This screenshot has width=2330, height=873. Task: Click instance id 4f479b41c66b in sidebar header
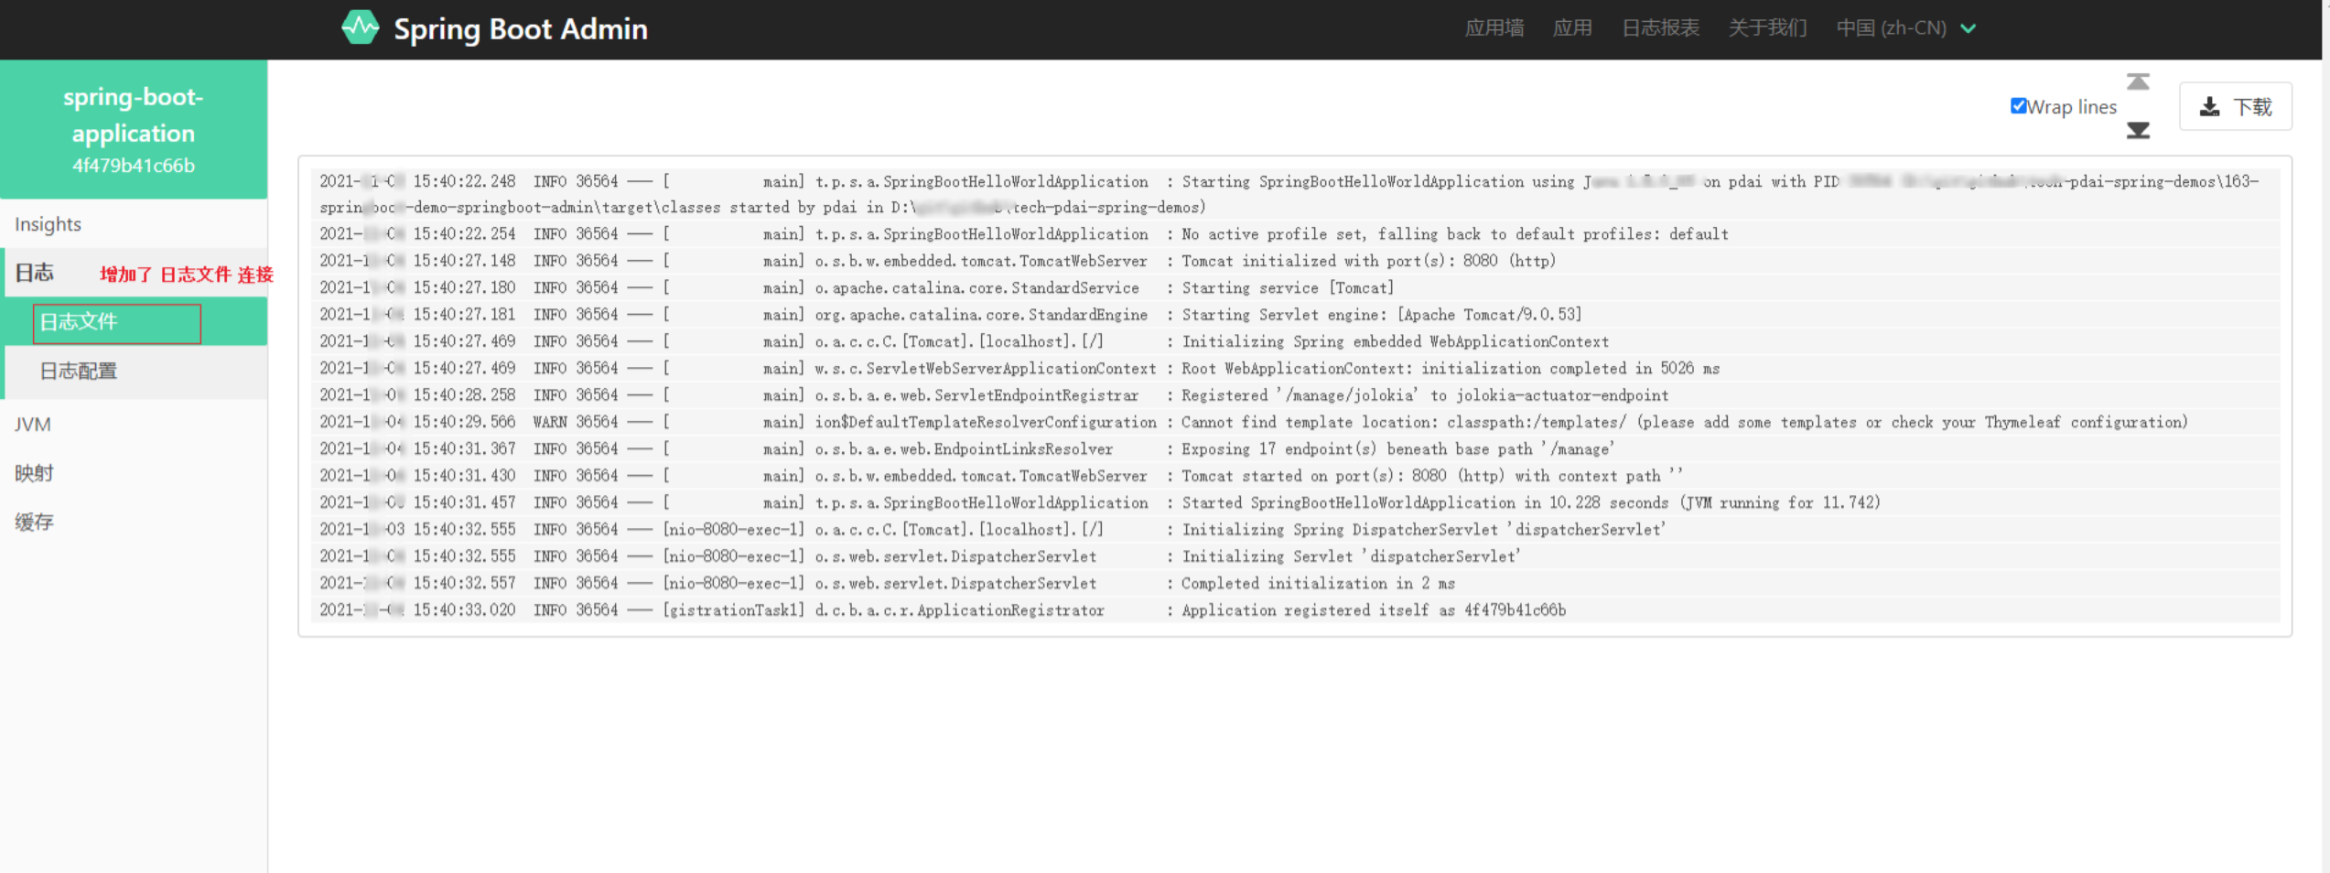(x=134, y=166)
